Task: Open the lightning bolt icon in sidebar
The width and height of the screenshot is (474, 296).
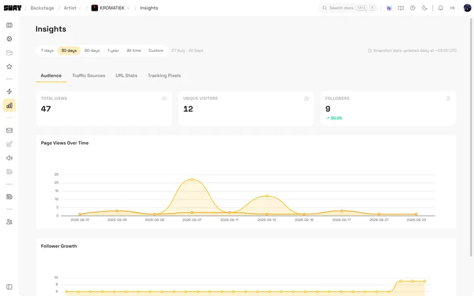Action: click(9, 91)
